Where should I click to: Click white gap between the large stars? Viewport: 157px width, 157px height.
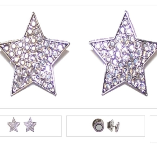79,56
